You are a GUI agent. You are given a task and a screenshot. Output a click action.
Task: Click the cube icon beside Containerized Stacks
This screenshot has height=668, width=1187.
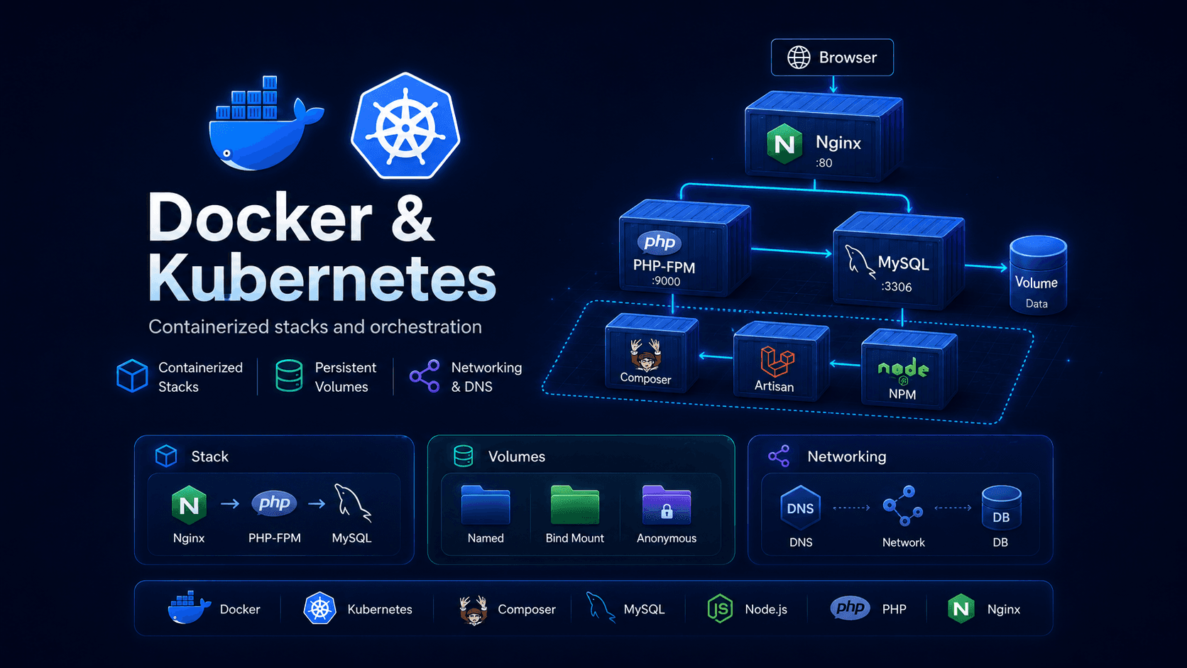[132, 376]
